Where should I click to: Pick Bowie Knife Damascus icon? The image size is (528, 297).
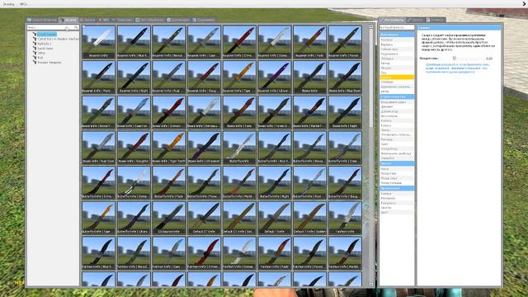tap(204, 112)
